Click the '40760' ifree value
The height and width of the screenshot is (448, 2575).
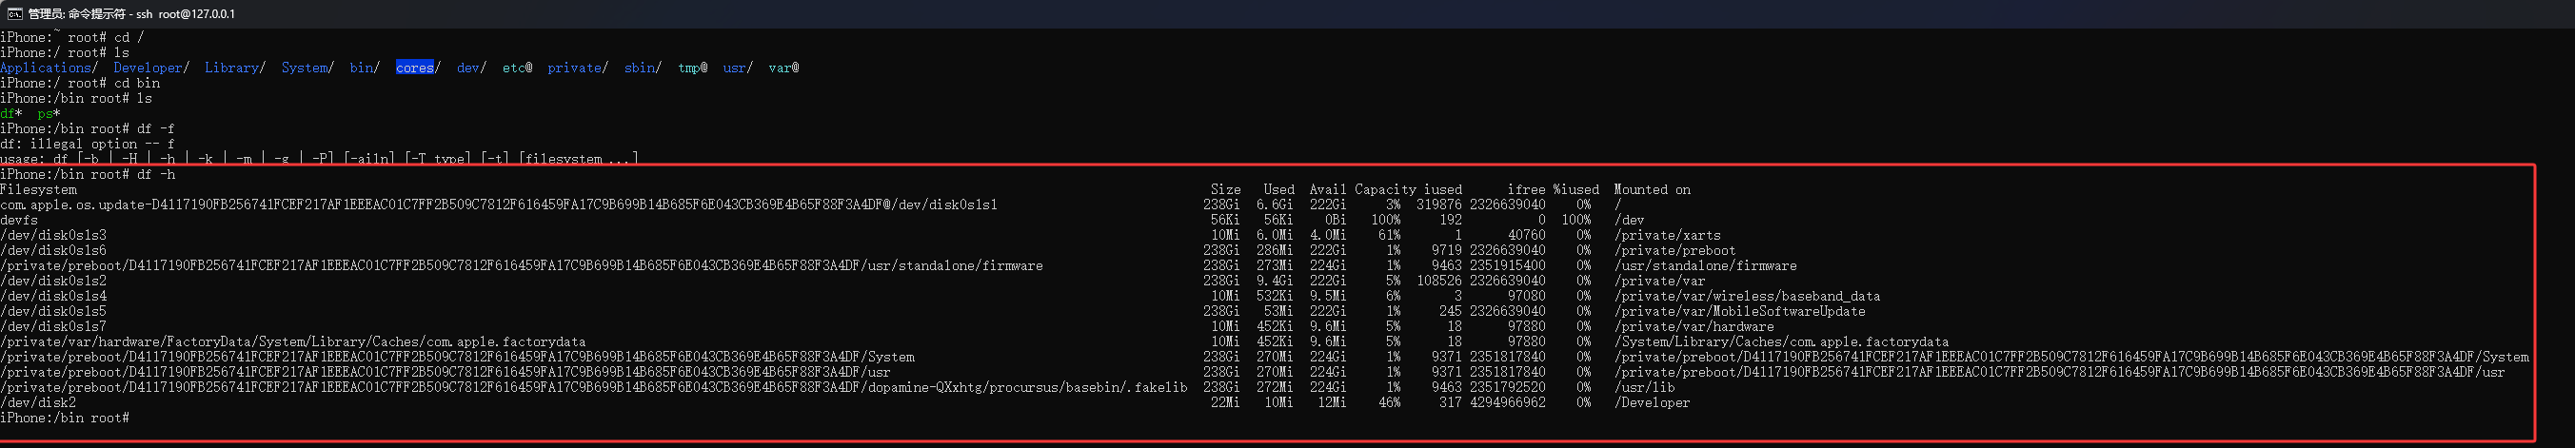tap(1528, 236)
